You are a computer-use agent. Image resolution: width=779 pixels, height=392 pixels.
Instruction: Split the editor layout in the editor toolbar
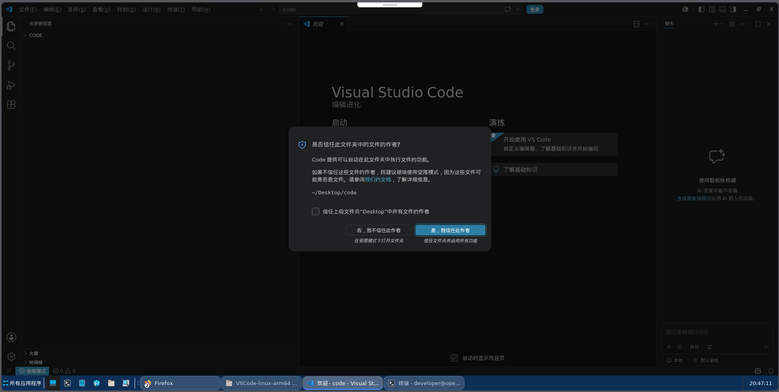(x=636, y=24)
